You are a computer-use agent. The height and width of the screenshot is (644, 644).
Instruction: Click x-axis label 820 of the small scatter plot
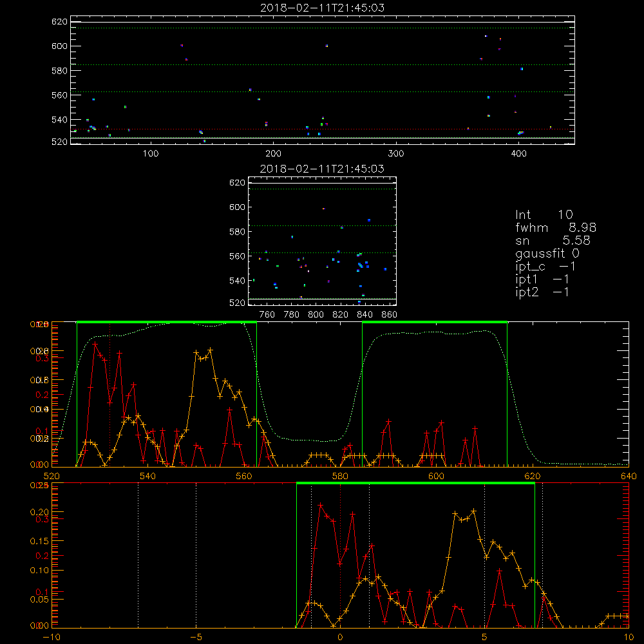341,315
